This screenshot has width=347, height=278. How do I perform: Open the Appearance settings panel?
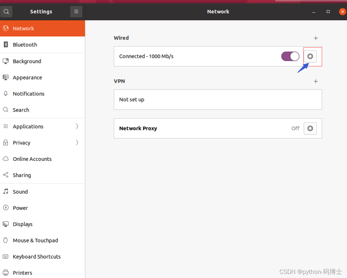(x=43, y=78)
